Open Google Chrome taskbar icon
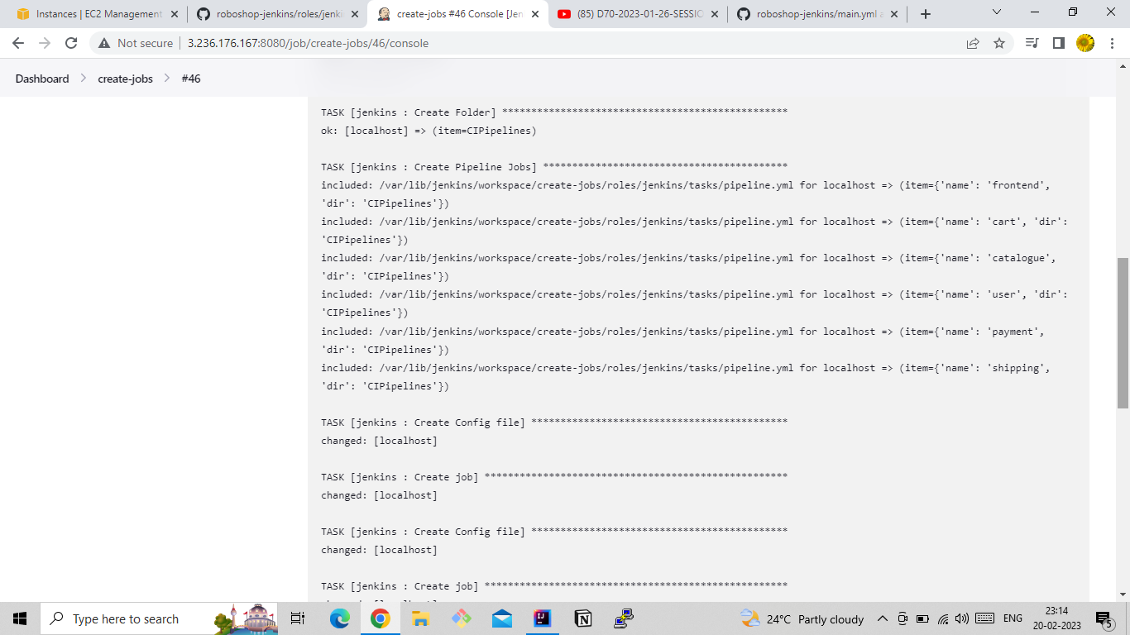Image resolution: width=1130 pixels, height=635 pixels. (381, 618)
